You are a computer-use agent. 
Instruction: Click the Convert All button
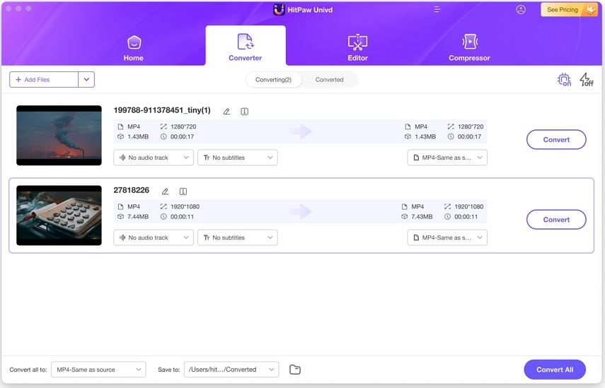point(555,370)
